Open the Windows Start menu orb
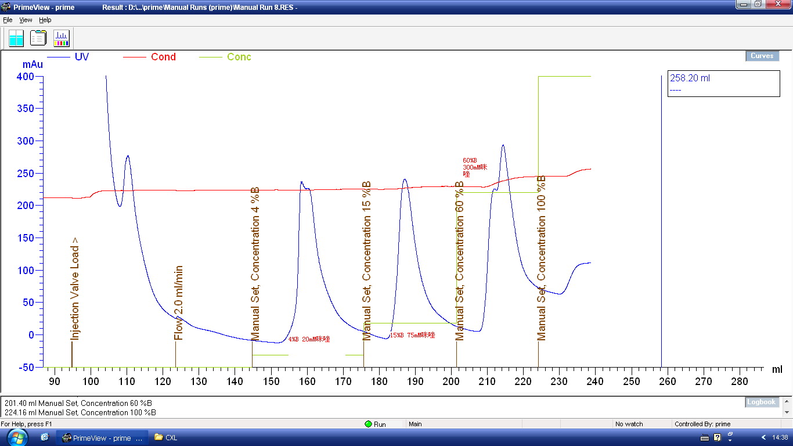The height and width of the screenshot is (446, 793). click(17, 437)
